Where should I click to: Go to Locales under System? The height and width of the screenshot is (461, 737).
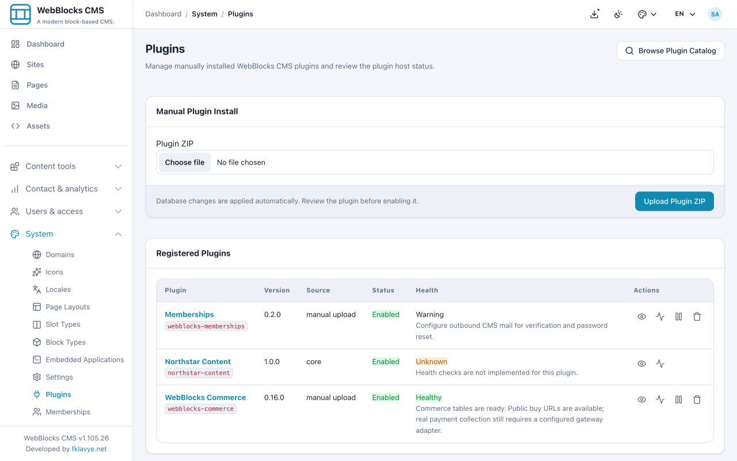tap(58, 289)
